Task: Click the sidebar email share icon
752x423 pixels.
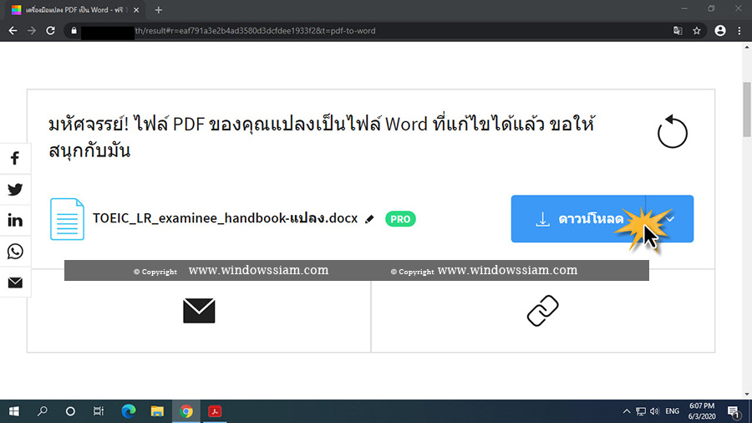Action: 15,283
